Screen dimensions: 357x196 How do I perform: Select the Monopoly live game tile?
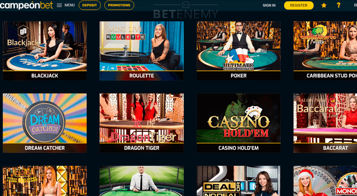(x=325, y=181)
